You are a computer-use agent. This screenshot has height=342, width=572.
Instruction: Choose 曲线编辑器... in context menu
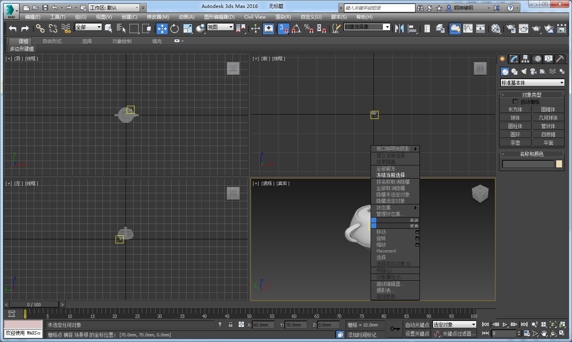395,284
